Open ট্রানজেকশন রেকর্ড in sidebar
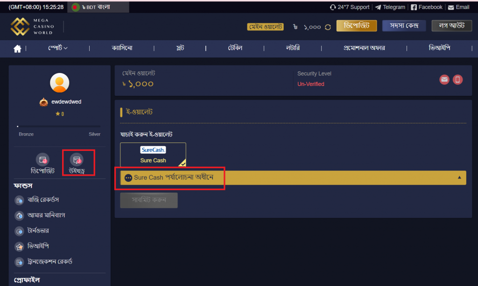Image resolution: width=478 pixels, height=286 pixels. pos(43,262)
